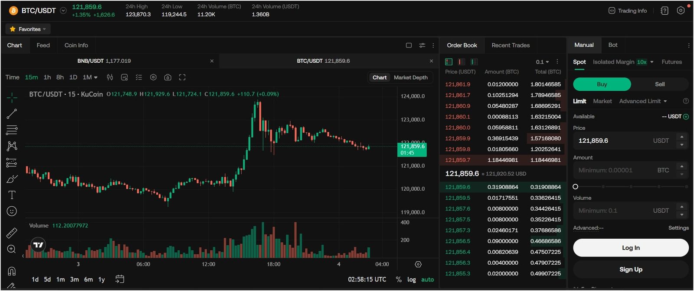This screenshot has height=291, width=694.
Task: Open the date range calendar picker
Action: 120,279
